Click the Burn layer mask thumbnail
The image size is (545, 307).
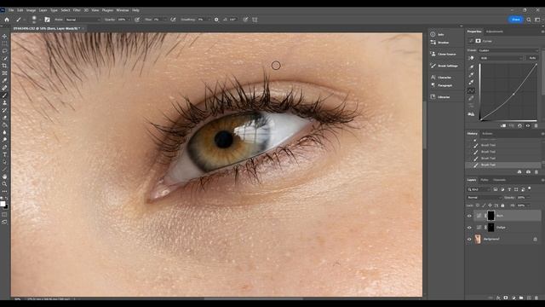coord(490,216)
